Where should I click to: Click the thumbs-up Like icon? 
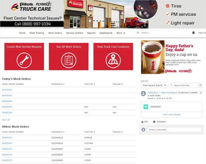coord(142,122)
